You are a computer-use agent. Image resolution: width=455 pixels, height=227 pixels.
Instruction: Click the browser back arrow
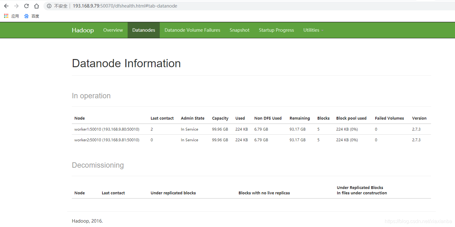pyautogui.click(x=6, y=6)
